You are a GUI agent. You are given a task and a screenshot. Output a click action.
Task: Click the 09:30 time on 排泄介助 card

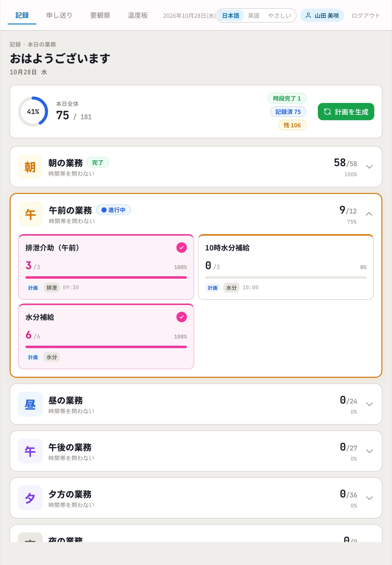tap(71, 288)
